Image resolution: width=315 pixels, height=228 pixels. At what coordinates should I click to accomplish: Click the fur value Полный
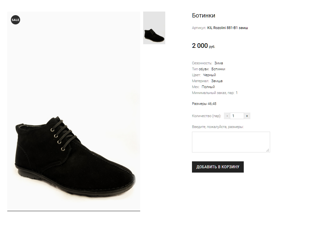pos(208,87)
